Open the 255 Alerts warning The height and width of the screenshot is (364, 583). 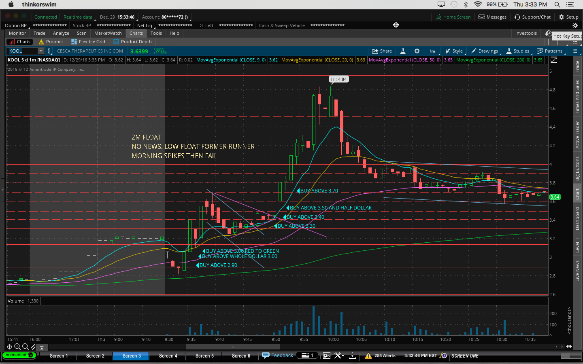point(380,356)
